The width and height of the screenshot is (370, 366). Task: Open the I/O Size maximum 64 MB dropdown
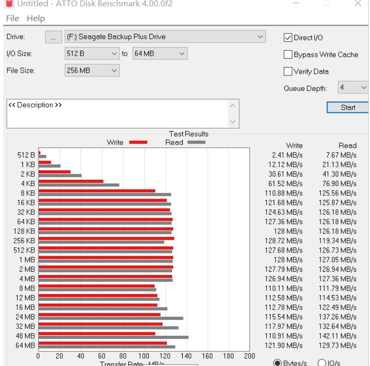click(160, 54)
